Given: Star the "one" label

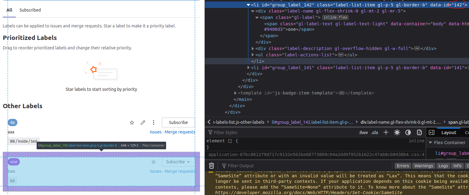Looking at the screenshot, I should click(x=154, y=162).
